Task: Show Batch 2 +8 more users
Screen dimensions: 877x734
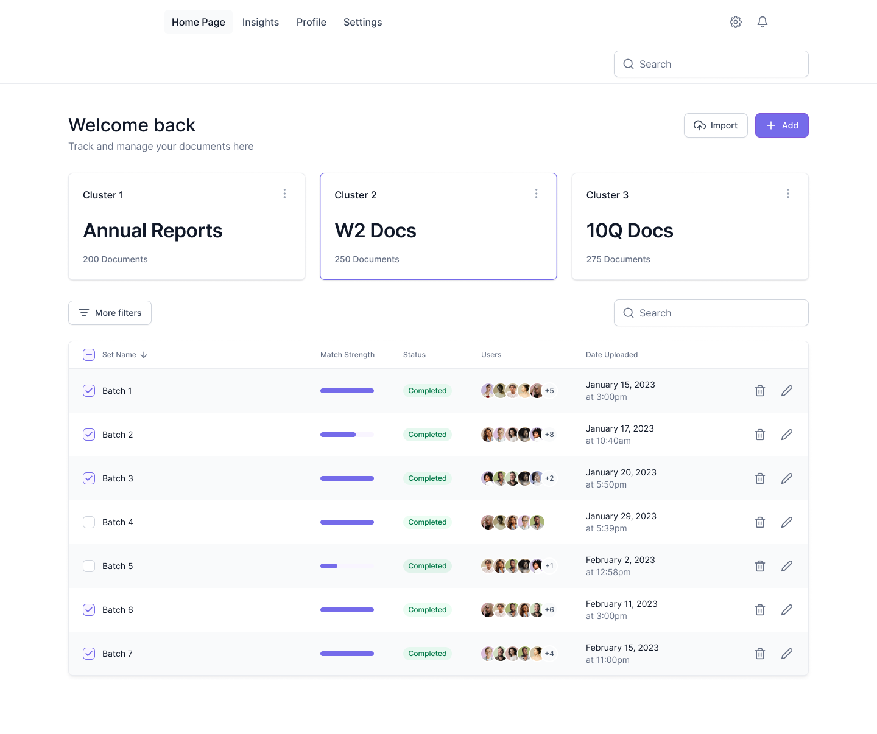Action: click(549, 435)
